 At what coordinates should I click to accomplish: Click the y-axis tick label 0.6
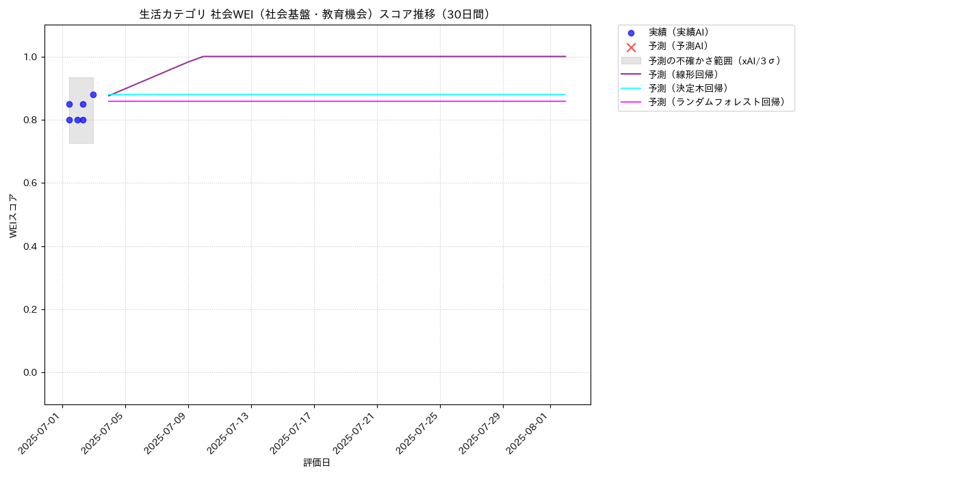[31, 183]
